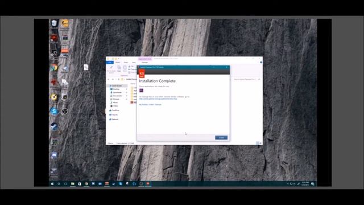The height and width of the screenshot is (205, 364).
Task: Open the Application Tools tab in File Explorer
Action: 144,59
